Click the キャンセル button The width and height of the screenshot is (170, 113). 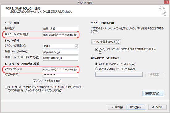[x=157, y=107]
